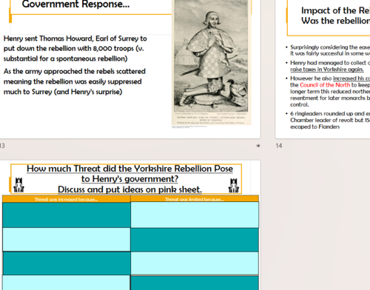Click the animation star icon under slide 13

(x=258, y=146)
